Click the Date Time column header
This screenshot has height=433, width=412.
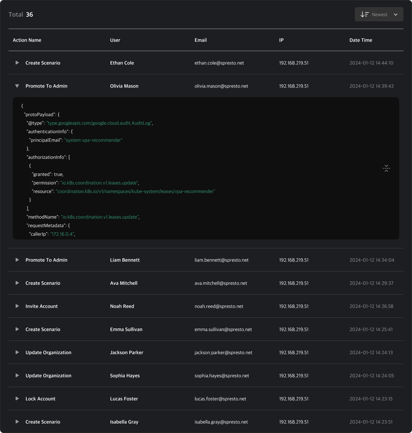click(x=360, y=40)
